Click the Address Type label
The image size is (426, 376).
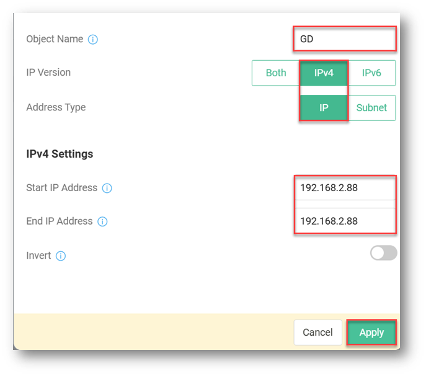click(x=56, y=107)
